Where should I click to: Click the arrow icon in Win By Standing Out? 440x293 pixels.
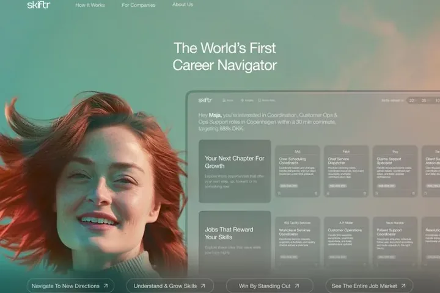coord(296,286)
